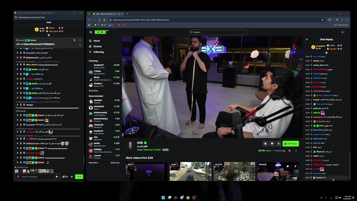
Task: Open the discord.gg link in pinned message
Action: (x=39, y=44)
